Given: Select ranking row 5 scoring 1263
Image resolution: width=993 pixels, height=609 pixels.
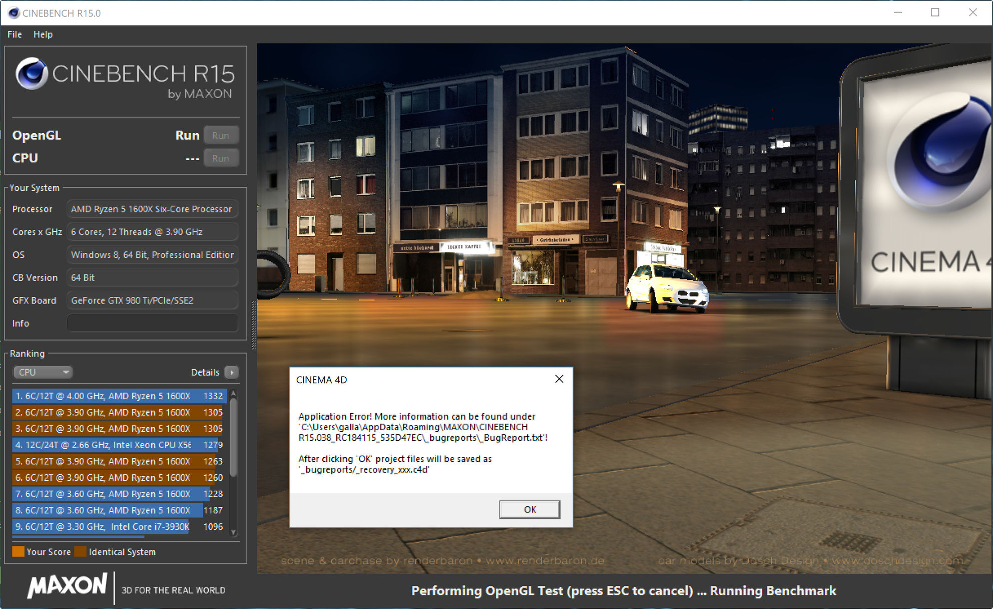Looking at the screenshot, I should 119,461.
